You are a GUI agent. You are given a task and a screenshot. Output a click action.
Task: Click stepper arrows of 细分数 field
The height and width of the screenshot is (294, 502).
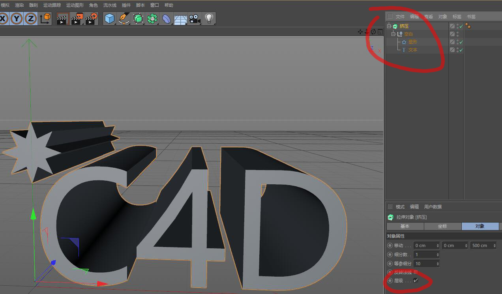click(437, 255)
